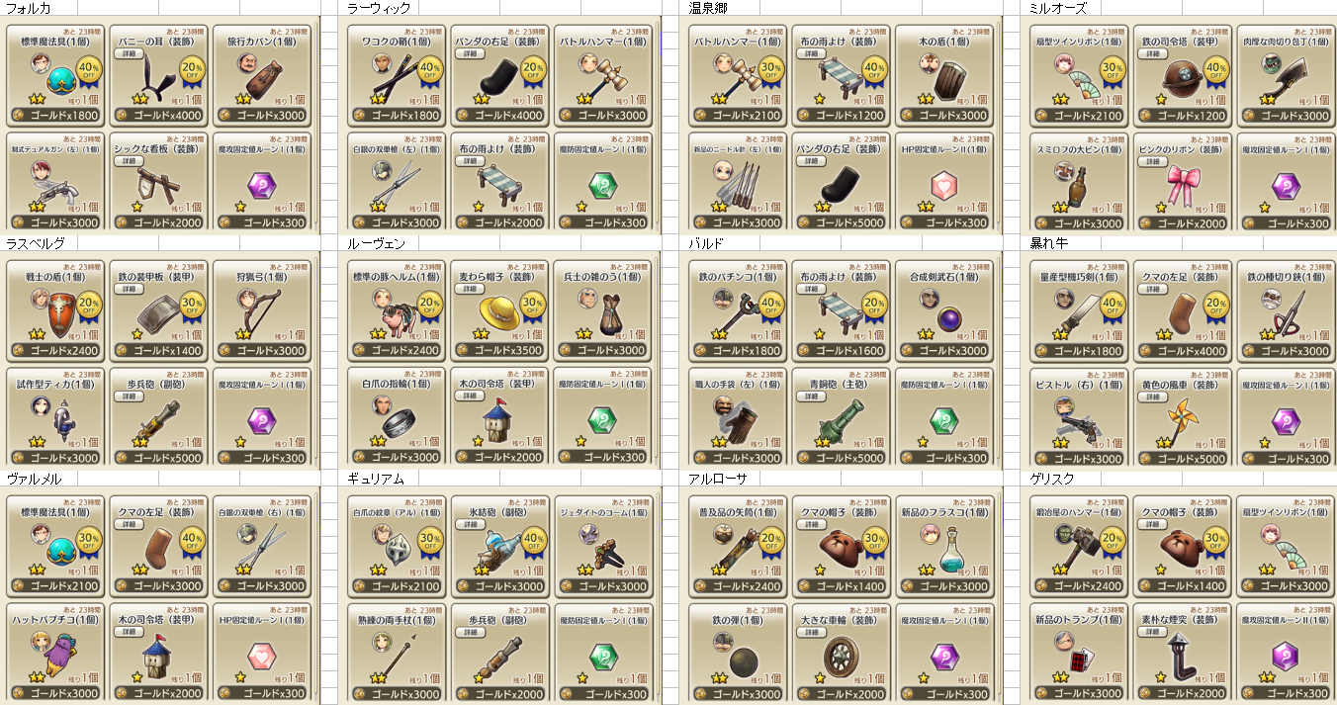Open 詳細 details for 鉄の司令塔

1153,53
